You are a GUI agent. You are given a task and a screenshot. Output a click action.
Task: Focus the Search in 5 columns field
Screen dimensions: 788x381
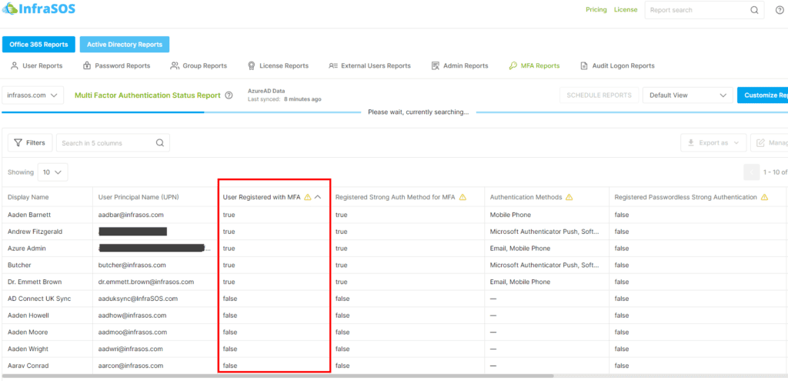[x=112, y=142]
